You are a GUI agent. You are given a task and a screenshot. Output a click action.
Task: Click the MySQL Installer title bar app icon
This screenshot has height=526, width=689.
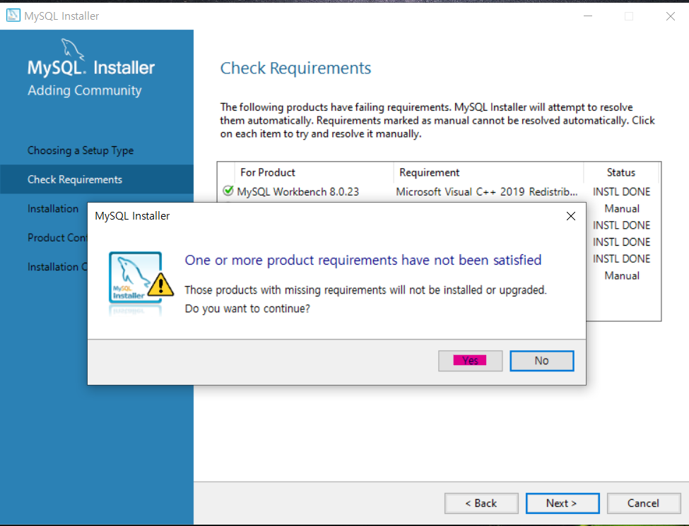point(13,16)
